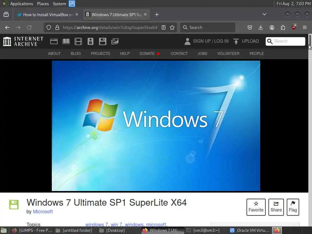Open the Internet Archive software floppy icon
The image size is (312, 234).
point(103,41)
